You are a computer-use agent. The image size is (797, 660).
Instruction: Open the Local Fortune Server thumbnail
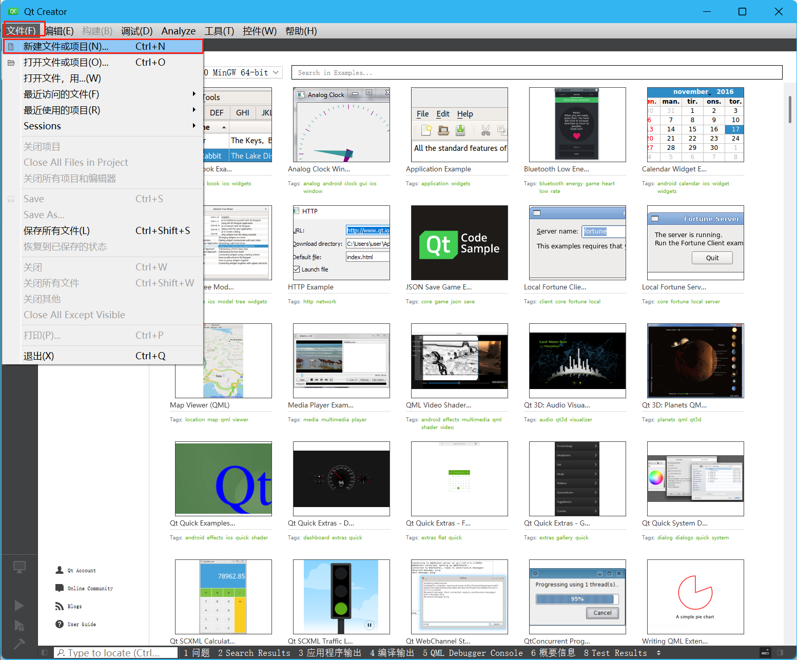[695, 243]
